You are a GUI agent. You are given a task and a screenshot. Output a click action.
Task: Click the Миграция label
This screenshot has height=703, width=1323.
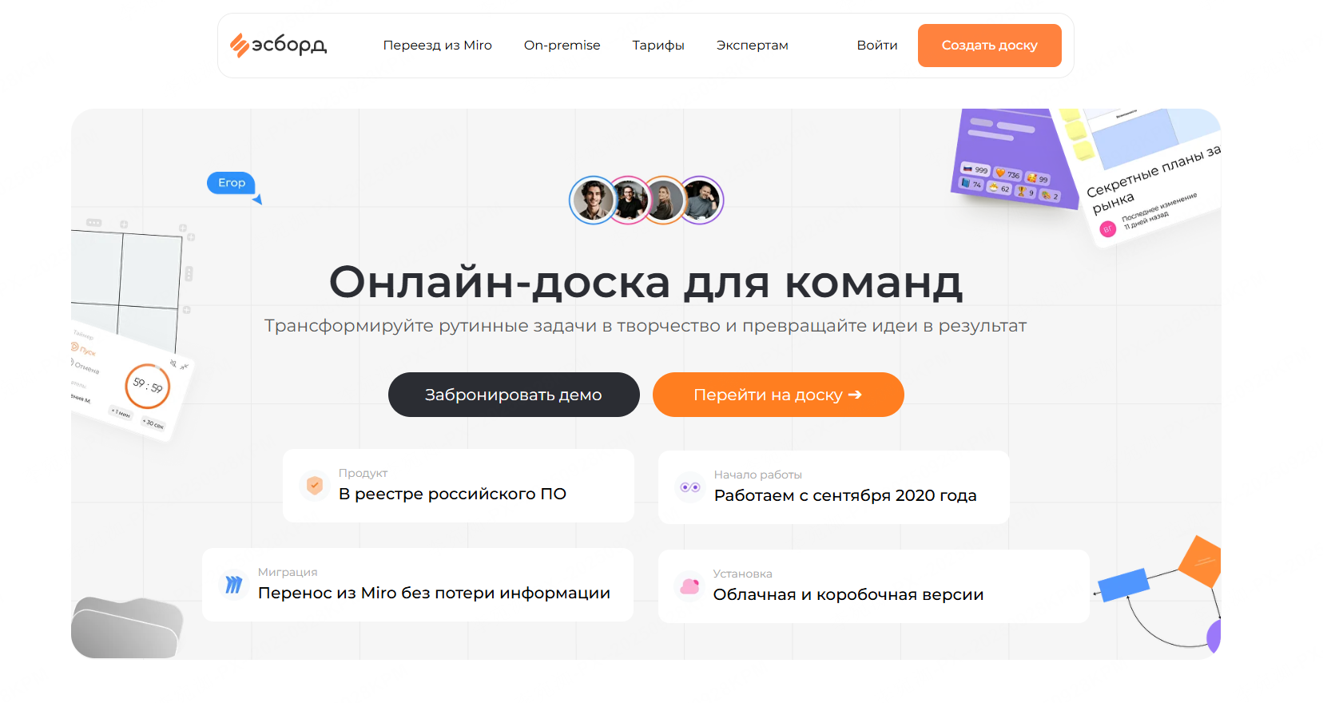[x=288, y=572]
